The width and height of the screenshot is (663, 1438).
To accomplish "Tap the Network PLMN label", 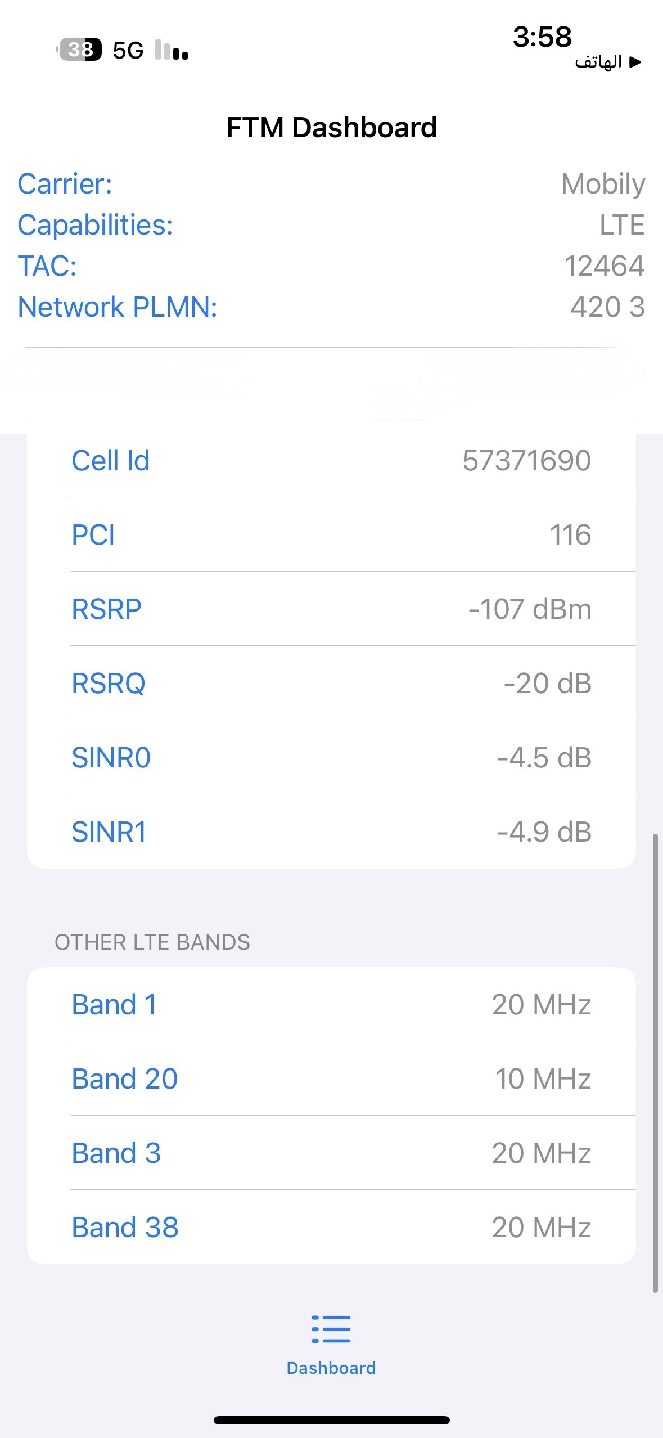I will tap(118, 307).
